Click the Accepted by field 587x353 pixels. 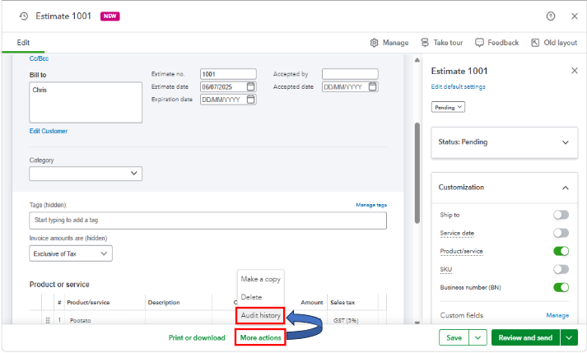350,74
